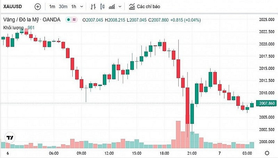
Task: Click the 2007.860 current price label
Action: pos(265,103)
